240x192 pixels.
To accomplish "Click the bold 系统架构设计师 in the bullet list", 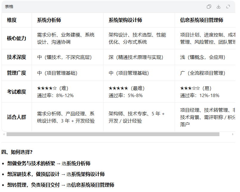I will click(88, 174).
